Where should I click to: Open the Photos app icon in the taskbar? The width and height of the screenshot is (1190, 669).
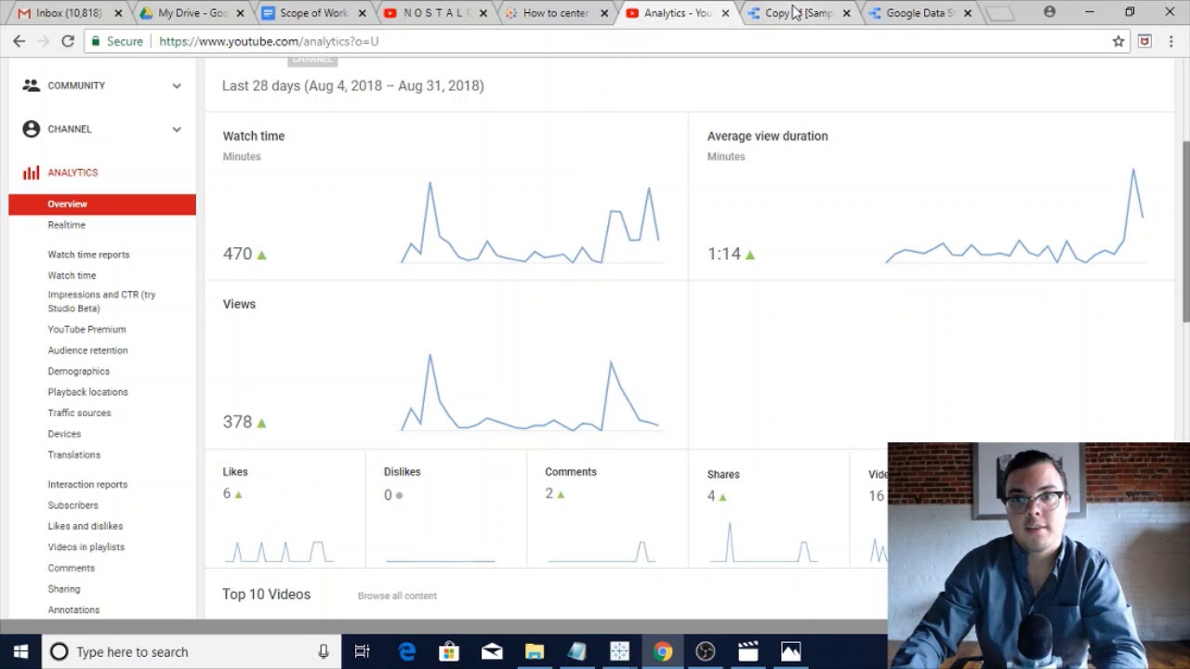pyautogui.click(x=790, y=651)
